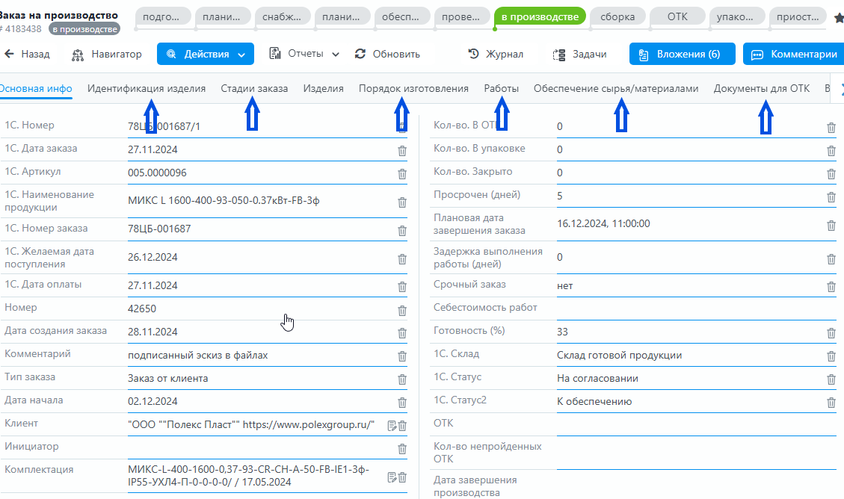Click the Назад back arrow

pyautogui.click(x=27, y=55)
